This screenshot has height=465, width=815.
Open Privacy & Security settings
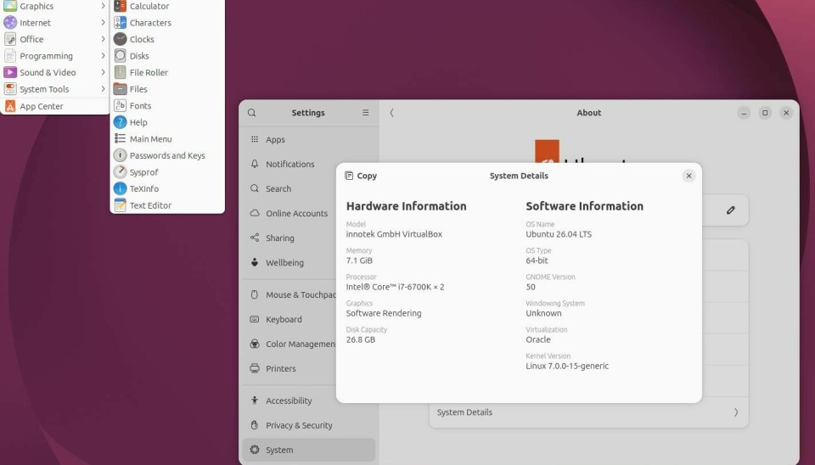point(309,425)
